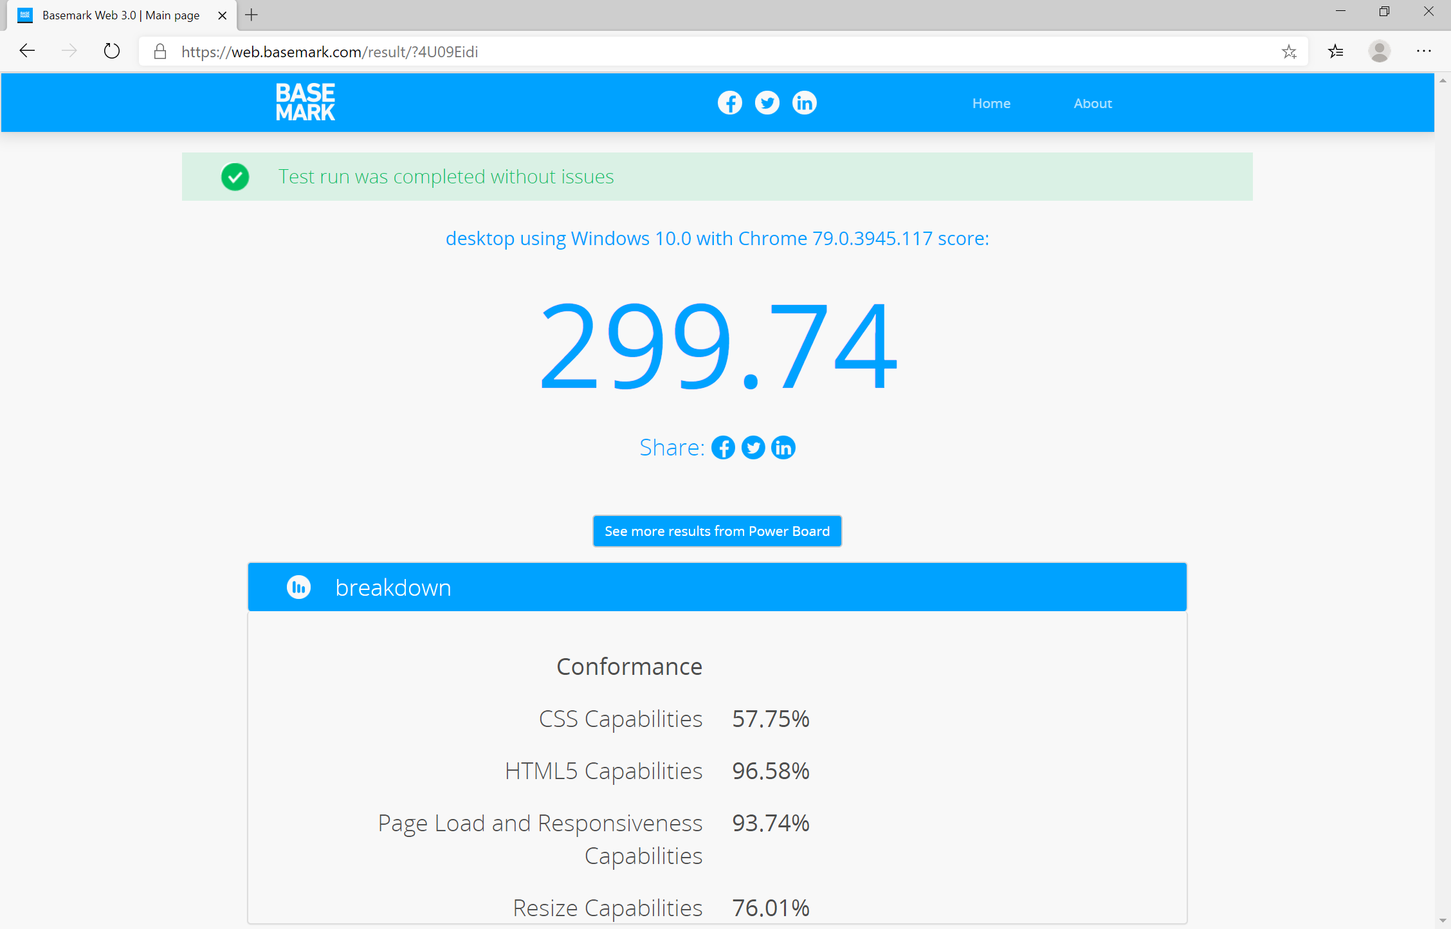
Task: Click the 299.74 score value
Action: [x=718, y=347]
